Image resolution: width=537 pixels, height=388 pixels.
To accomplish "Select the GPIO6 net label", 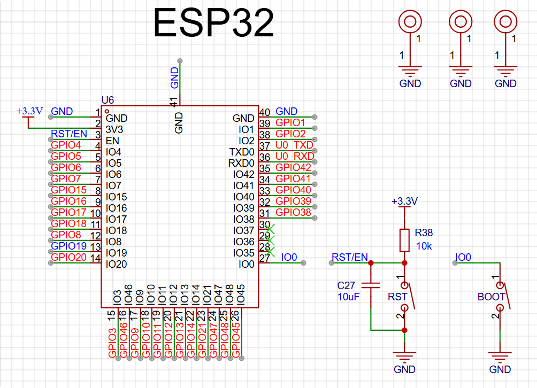I will [x=66, y=167].
